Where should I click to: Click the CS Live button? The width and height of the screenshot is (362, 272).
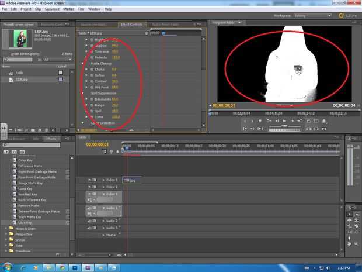point(348,16)
